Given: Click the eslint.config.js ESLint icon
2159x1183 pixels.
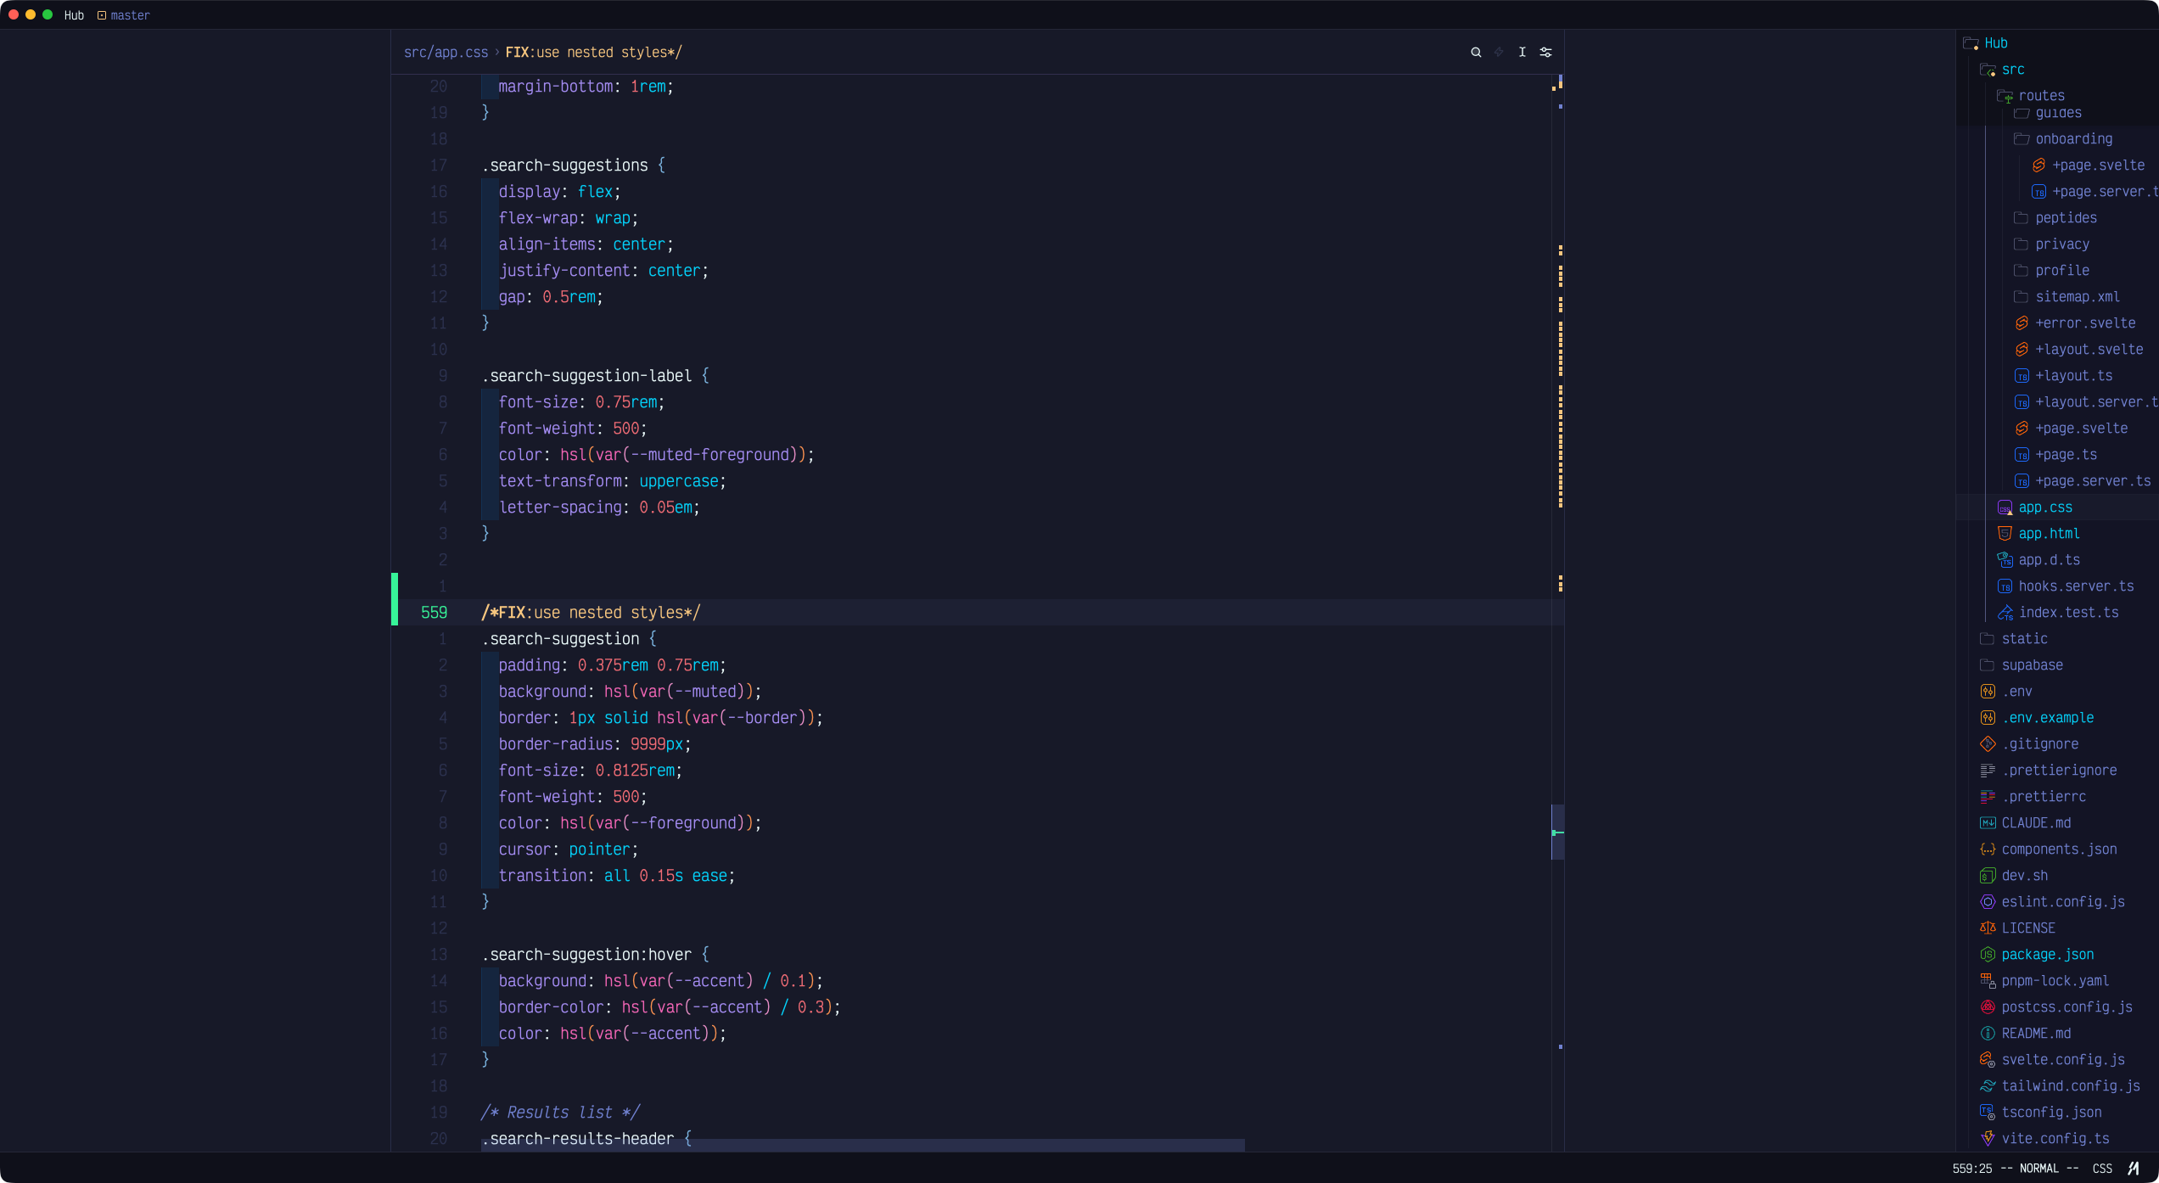Looking at the screenshot, I should (x=1988, y=902).
